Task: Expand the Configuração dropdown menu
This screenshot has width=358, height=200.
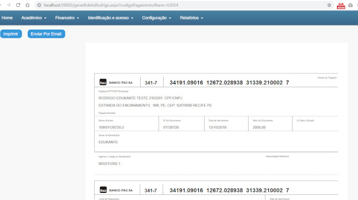Action: (x=156, y=18)
